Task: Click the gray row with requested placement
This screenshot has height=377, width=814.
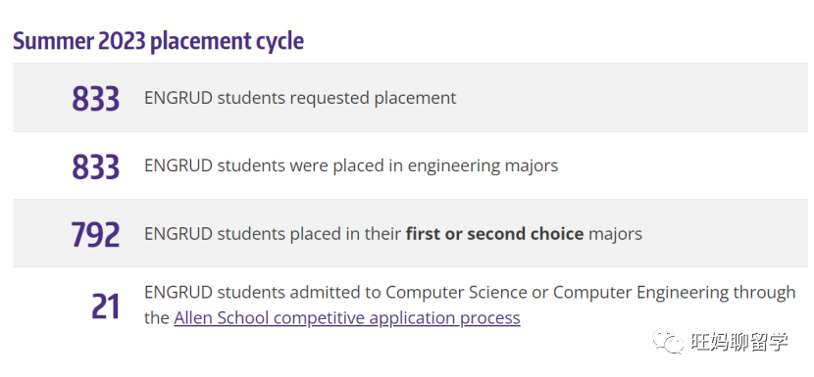Action: pyautogui.click(x=413, y=98)
